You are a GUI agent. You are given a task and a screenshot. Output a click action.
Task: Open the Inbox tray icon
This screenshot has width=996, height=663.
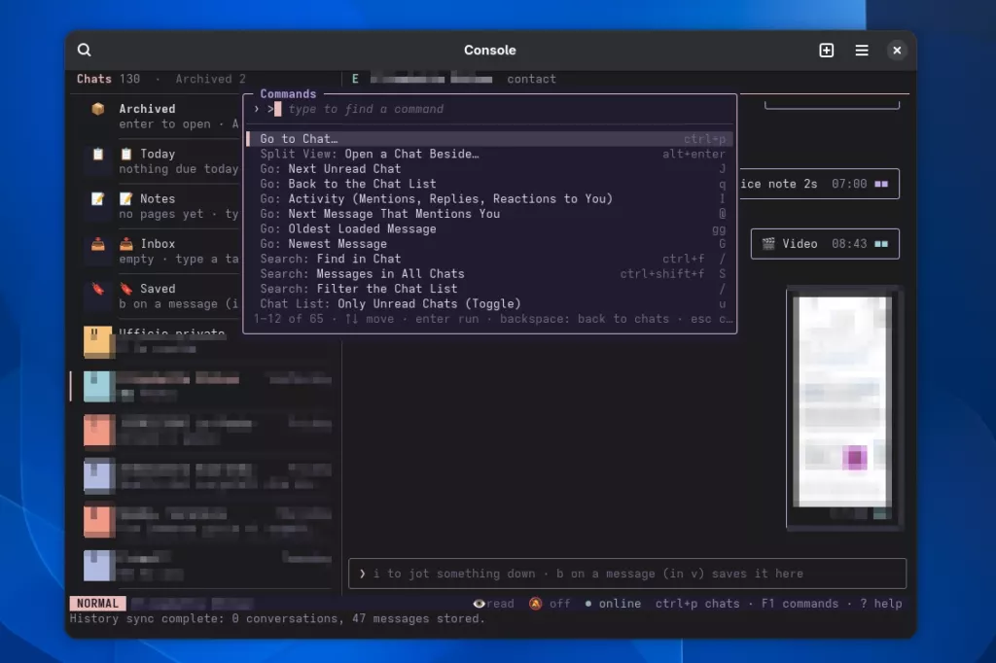click(x=98, y=244)
